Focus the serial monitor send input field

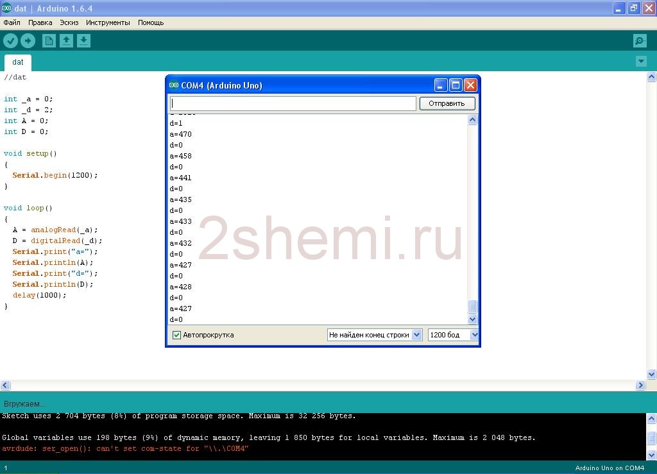tap(293, 103)
